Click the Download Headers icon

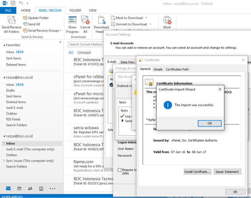[x=101, y=24]
